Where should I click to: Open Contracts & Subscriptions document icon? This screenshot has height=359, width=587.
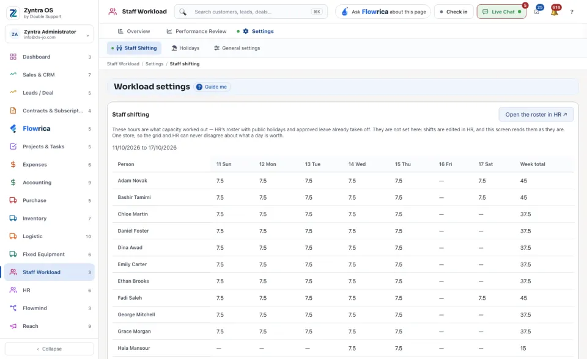click(13, 111)
